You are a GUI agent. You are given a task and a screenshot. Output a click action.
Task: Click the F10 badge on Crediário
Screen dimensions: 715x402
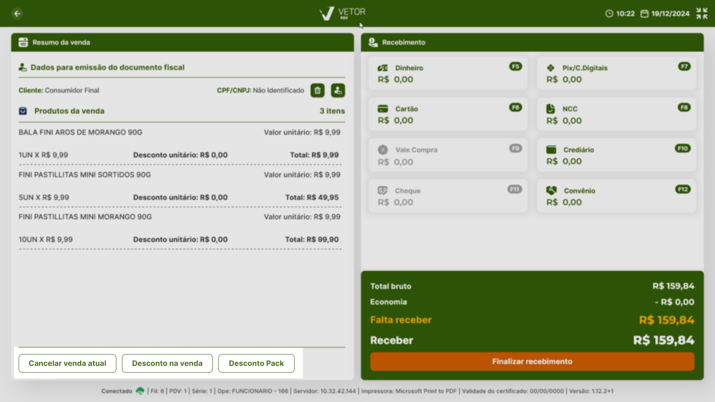[683, 149]
